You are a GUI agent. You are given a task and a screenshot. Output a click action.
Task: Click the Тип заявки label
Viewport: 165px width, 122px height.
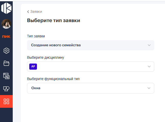click(36, 36)
